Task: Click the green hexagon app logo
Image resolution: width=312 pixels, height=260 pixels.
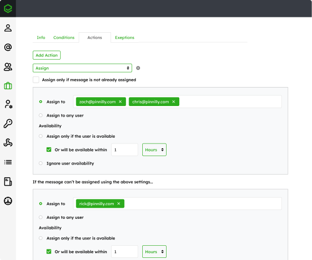Action: (x=8, y=8)
